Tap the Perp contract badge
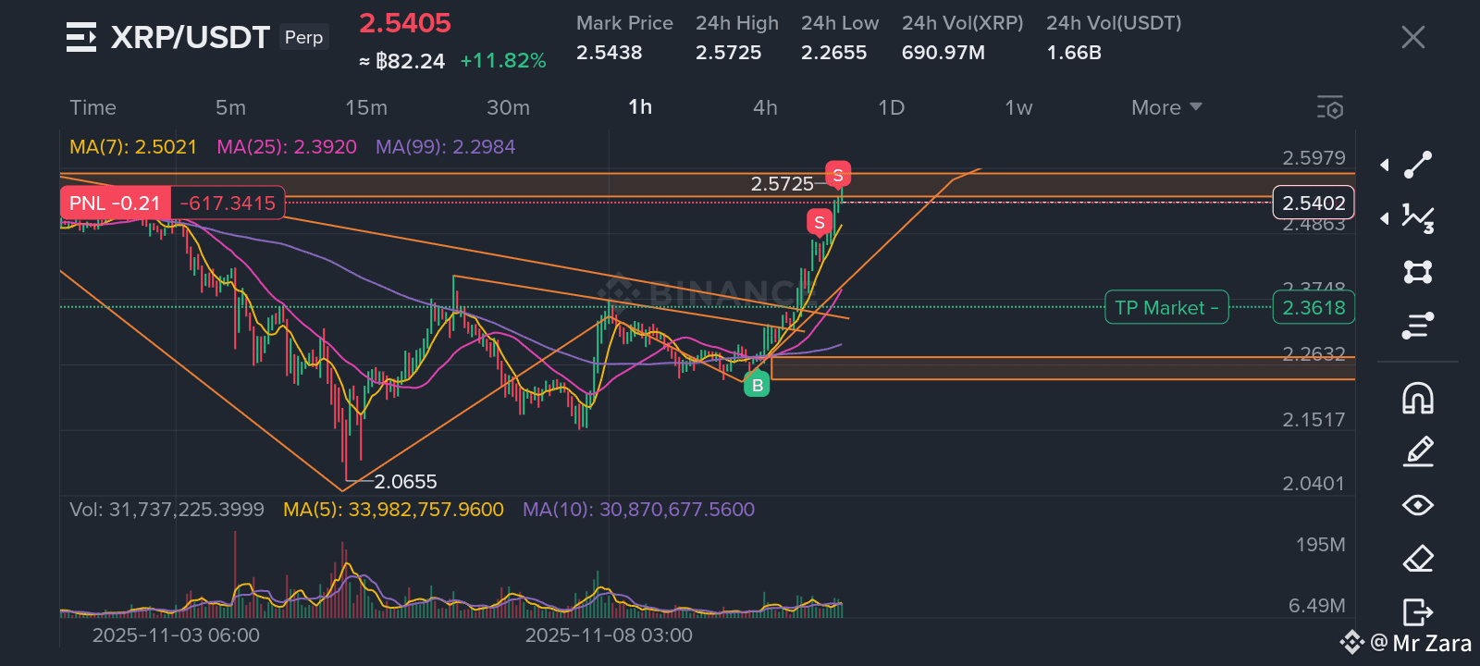The image size is (1480, 666). point(304,37)
